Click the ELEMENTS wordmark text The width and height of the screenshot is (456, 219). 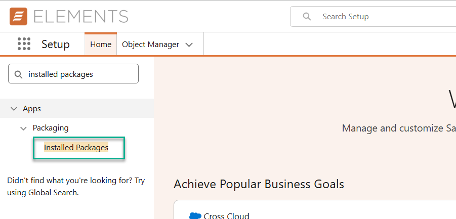(x=80, y=16)
